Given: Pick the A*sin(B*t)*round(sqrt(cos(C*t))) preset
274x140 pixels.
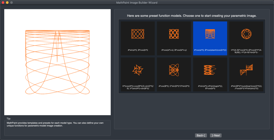Looking at the screenshot, I should 246,74.
